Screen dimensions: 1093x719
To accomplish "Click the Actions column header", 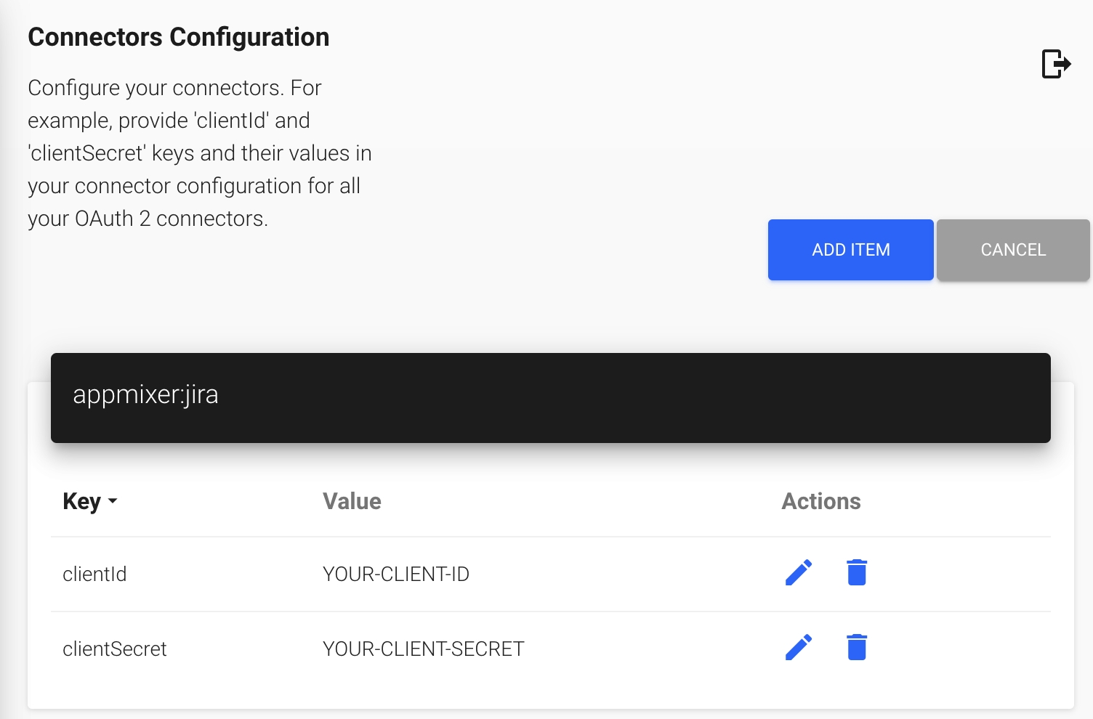I will point(820,502).
